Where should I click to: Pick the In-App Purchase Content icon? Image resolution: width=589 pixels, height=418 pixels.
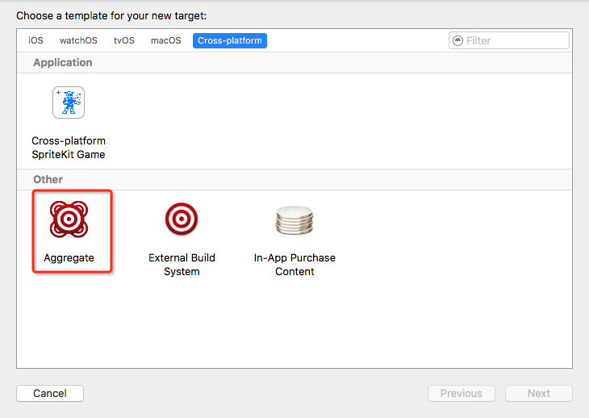coord(294,219)
